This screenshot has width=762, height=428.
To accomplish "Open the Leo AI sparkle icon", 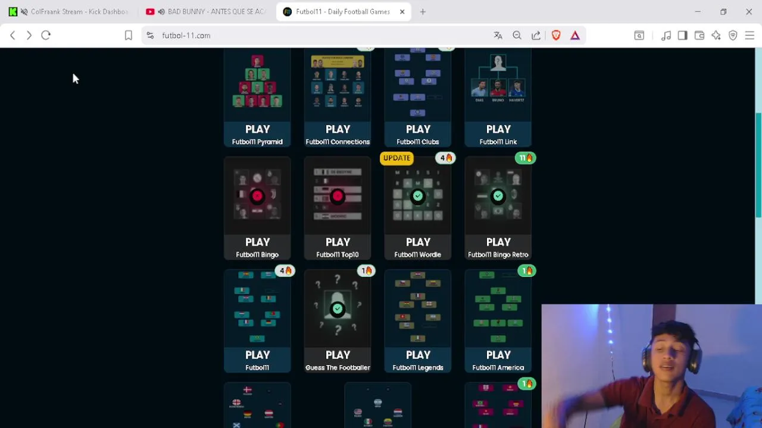I will click(716, 36).
